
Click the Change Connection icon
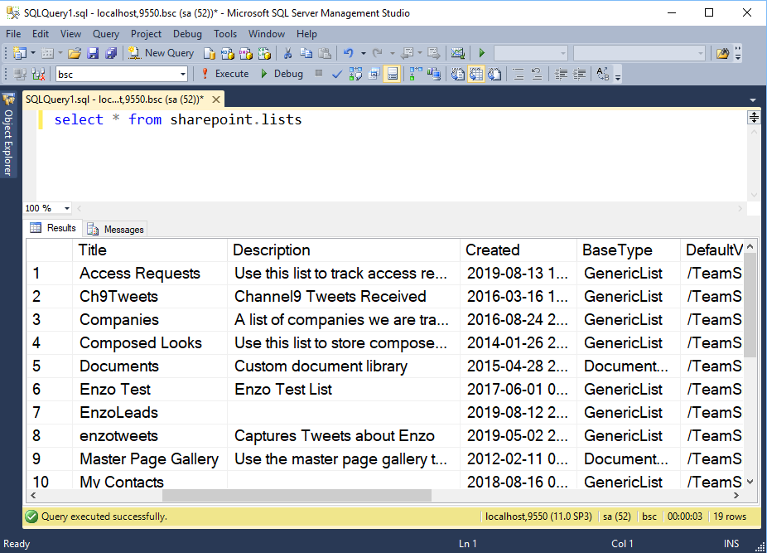pyautogui.click(x=39, y=74)
